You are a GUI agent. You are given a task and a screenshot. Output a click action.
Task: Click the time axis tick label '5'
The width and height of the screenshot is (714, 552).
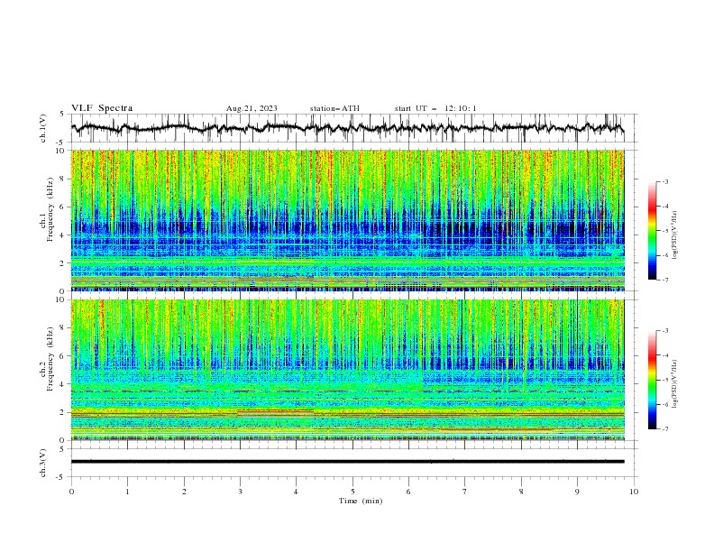pyautogui.click(x=352, y=492)
